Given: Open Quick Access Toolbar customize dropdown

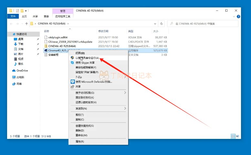Looking at the screenshot, I should coord(26,11).
